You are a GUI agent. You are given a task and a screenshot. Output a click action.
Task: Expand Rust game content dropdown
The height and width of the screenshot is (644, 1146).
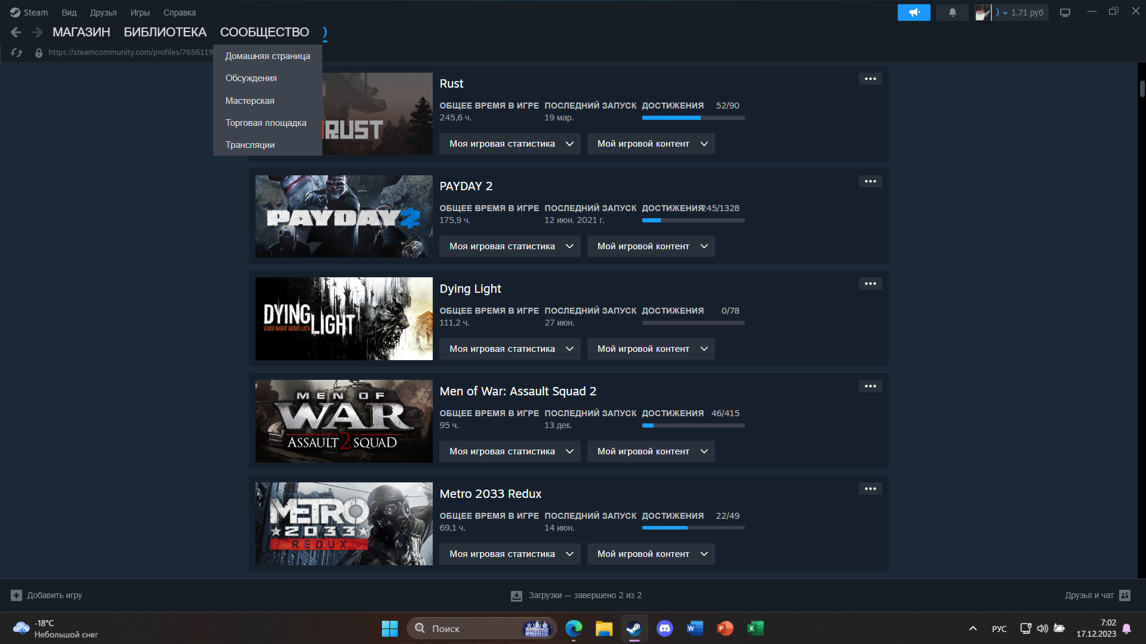pos(651,144)
